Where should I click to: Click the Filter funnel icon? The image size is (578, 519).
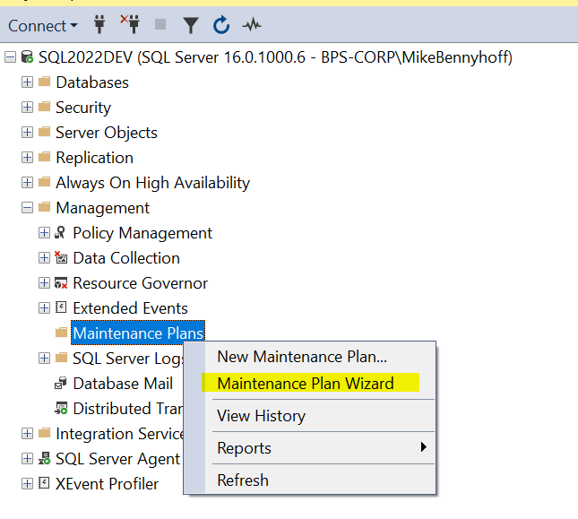pyautogui.click(x=191, y=25)
